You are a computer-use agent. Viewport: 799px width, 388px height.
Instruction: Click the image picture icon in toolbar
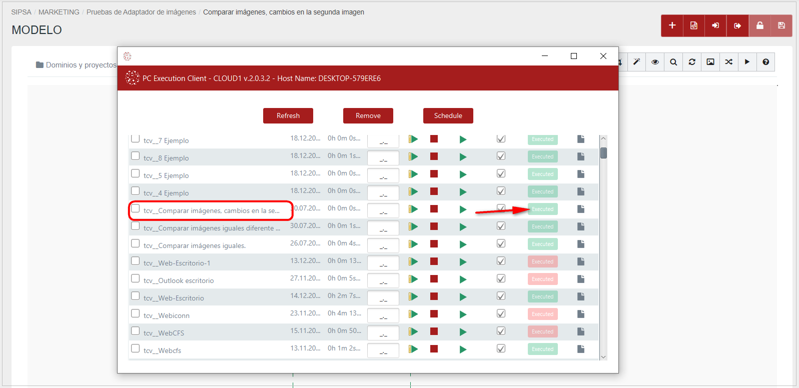click(x=710, y=62)
